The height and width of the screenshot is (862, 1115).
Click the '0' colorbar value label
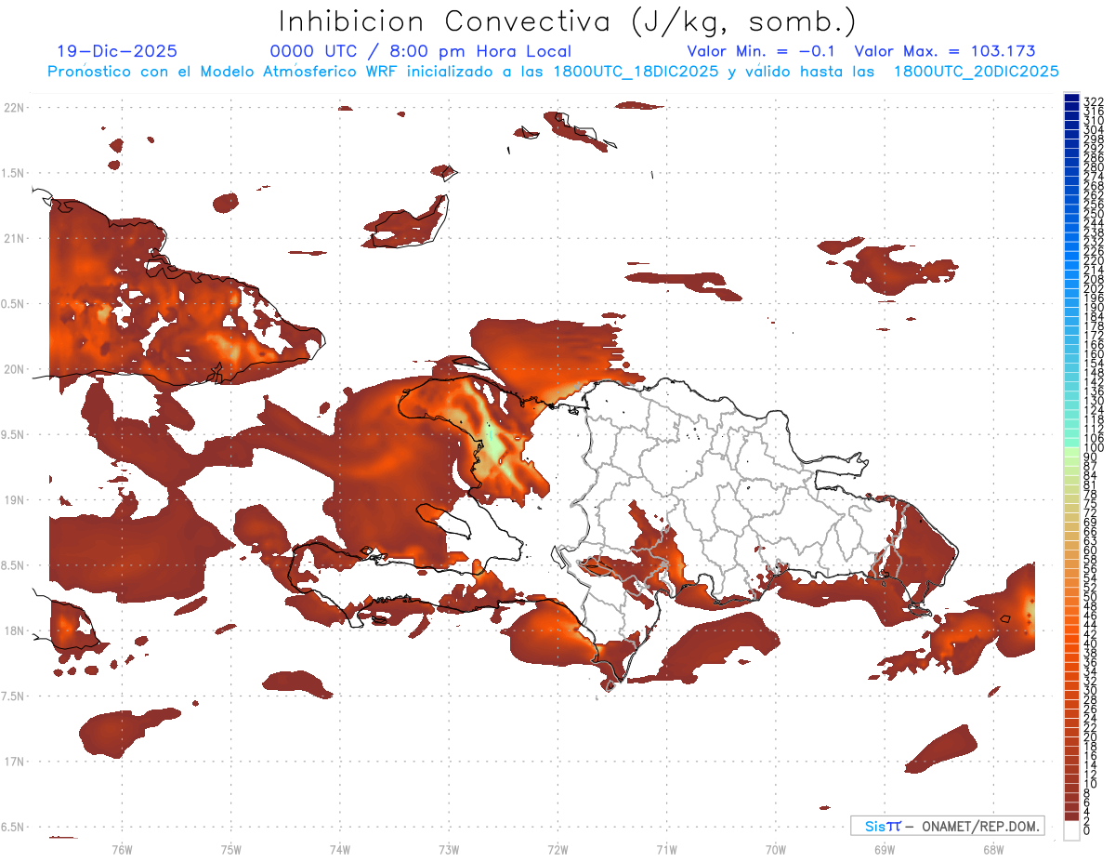click(x=1087, y=830)
